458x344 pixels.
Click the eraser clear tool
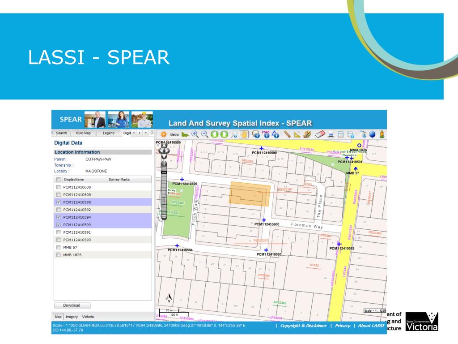coord(320,134)
